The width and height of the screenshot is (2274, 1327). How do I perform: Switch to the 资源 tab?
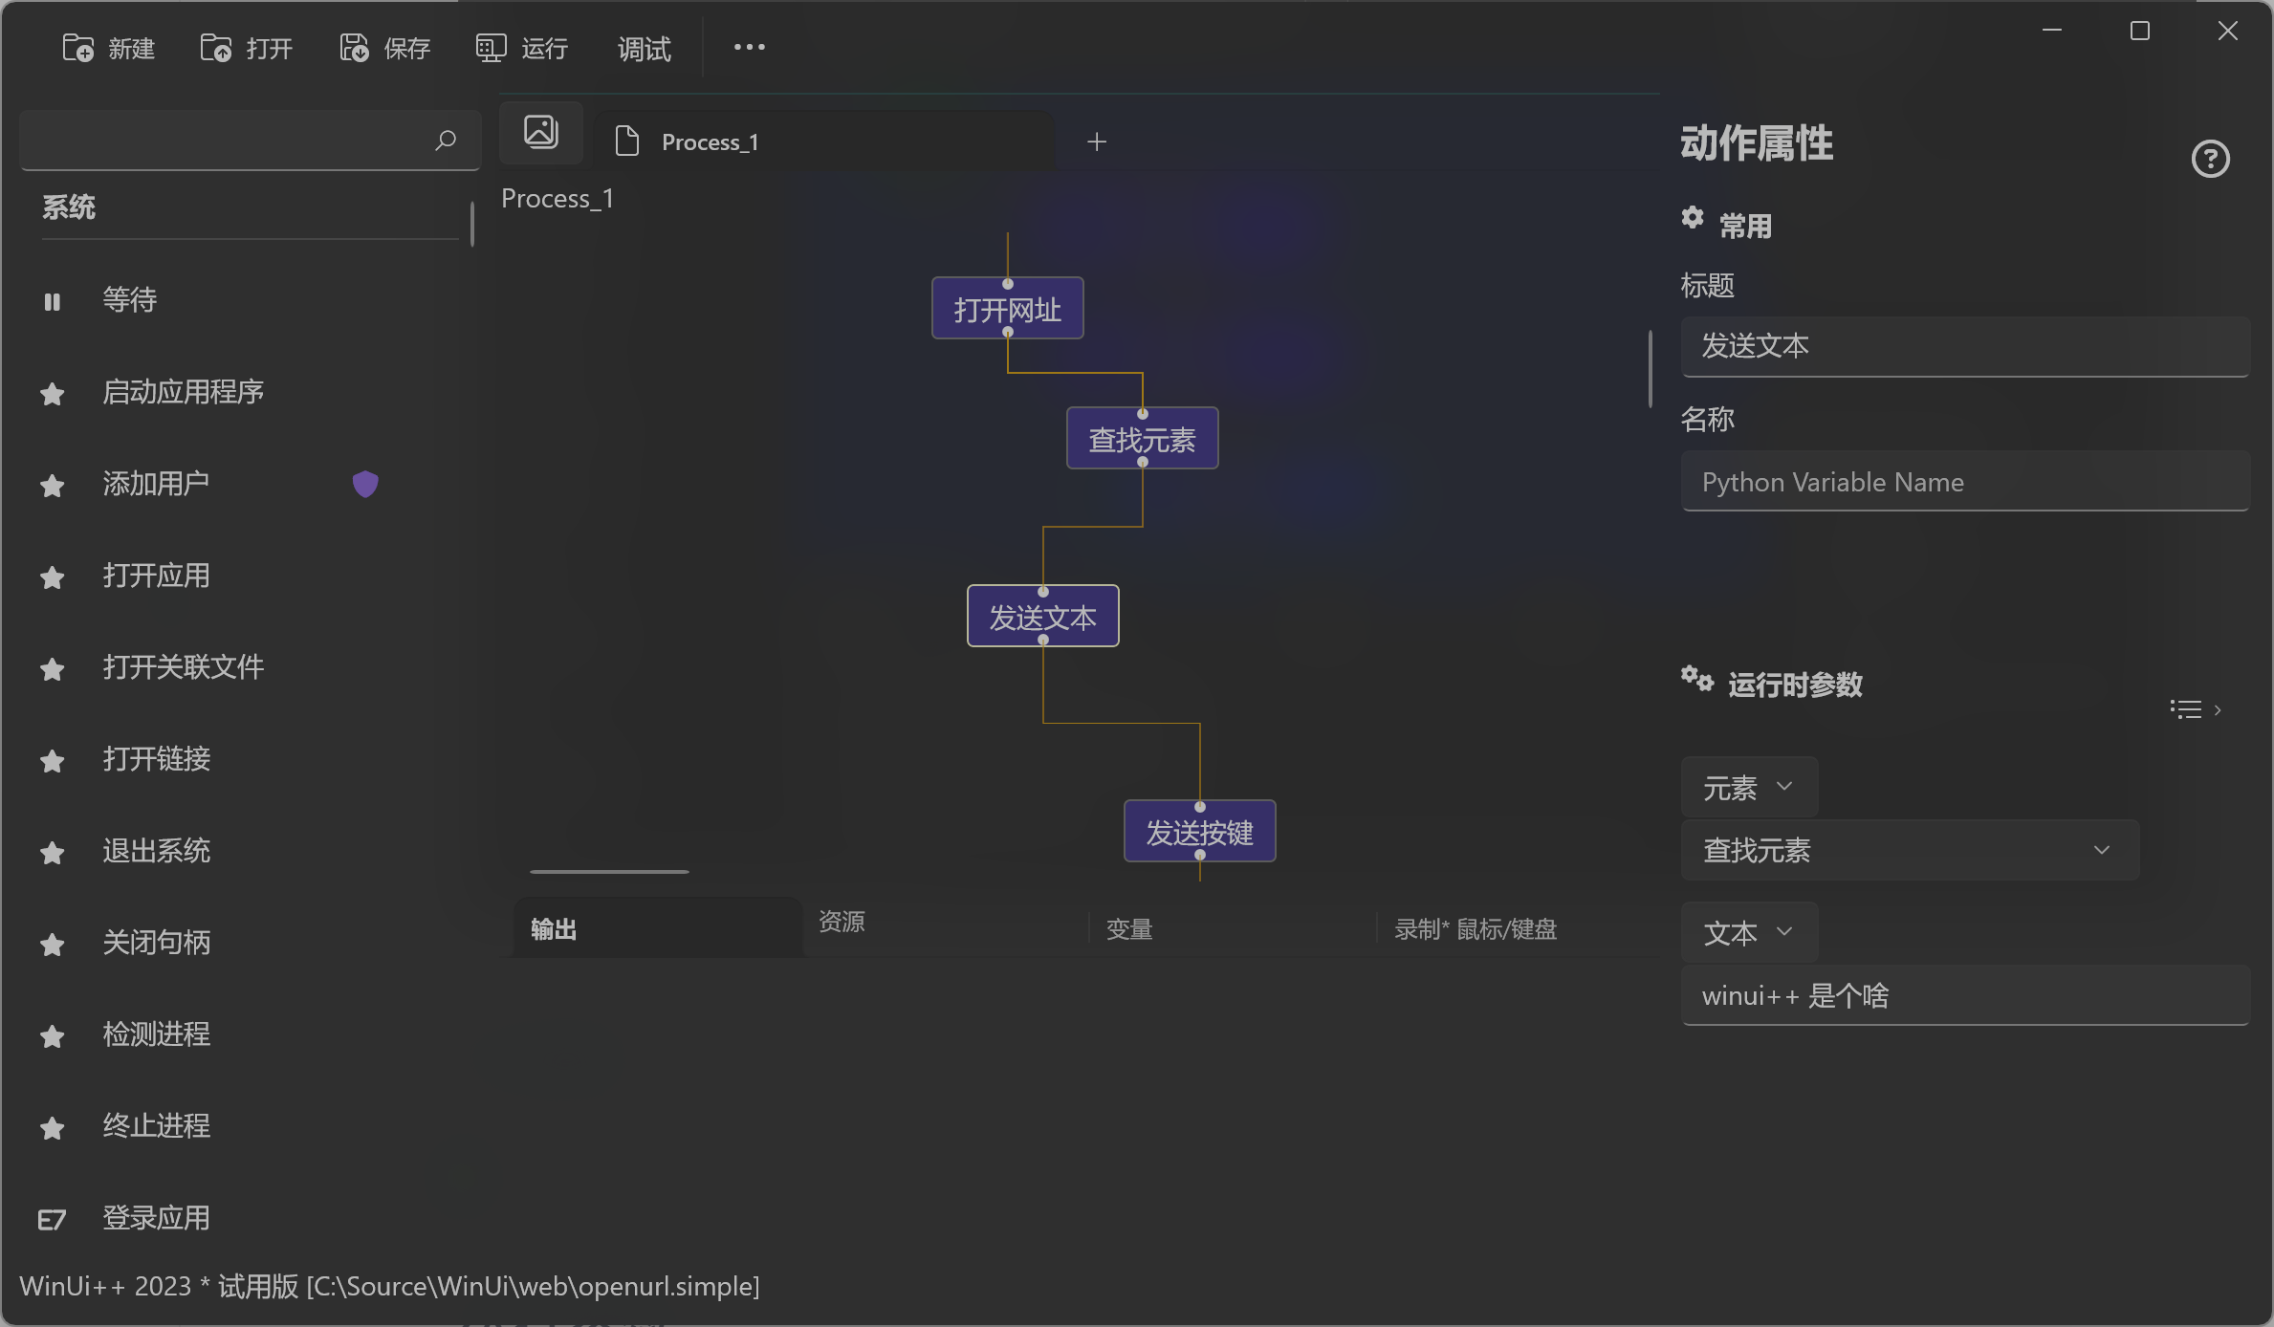point(842,922)
